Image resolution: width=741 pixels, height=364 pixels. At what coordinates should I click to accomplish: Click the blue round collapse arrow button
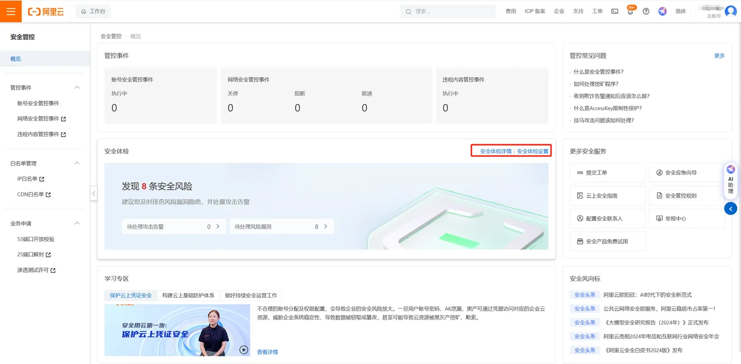[x=730, y=209]
